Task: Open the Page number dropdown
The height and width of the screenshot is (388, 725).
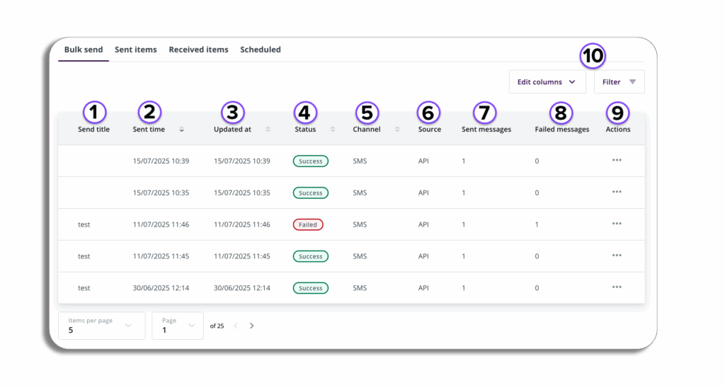Action: tap(177, 326)
